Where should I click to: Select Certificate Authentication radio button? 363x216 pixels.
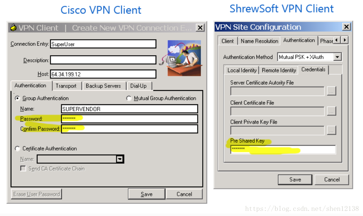point(17,148)
